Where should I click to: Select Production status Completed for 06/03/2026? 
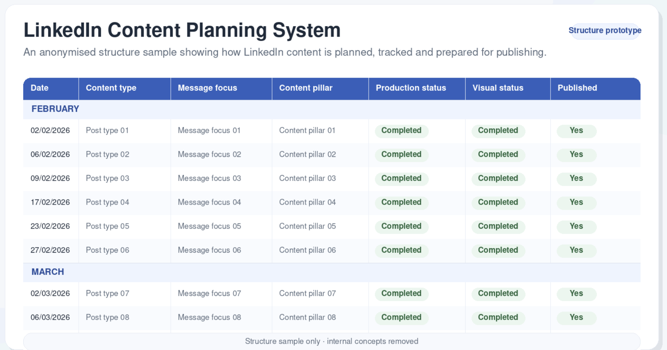pyautogui.click(x=402, y=318)
